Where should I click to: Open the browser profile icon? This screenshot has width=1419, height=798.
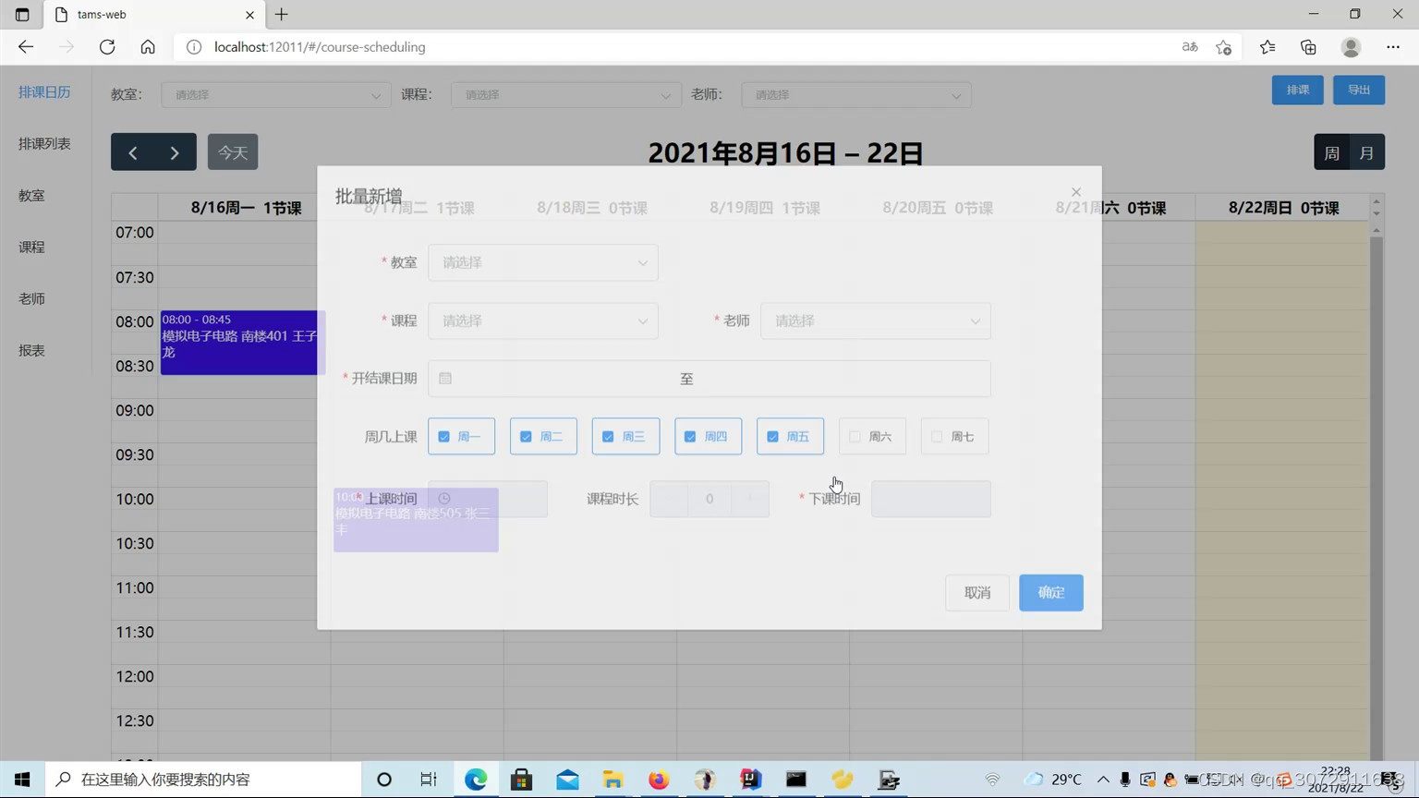point(1351,47)
